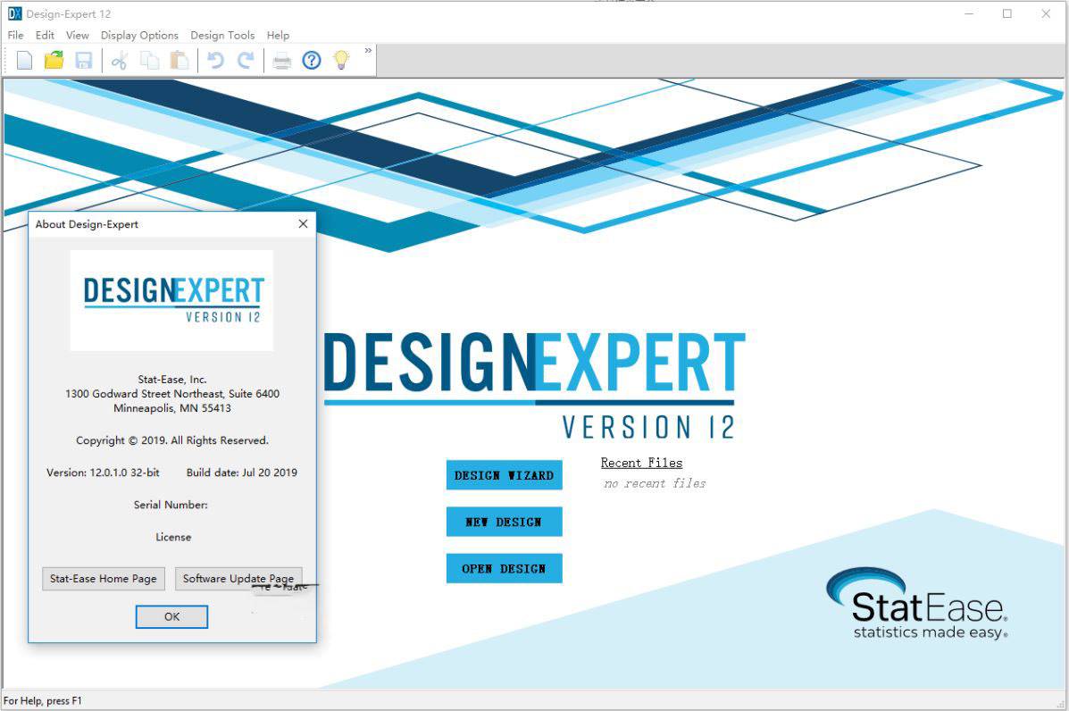This screenshot has width=1069, height=711.
Task: Minimize the Design-Expert 12 window
Action: 970,13
